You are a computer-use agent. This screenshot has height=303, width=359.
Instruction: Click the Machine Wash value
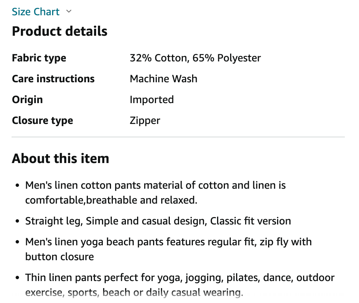coord(163,79)
